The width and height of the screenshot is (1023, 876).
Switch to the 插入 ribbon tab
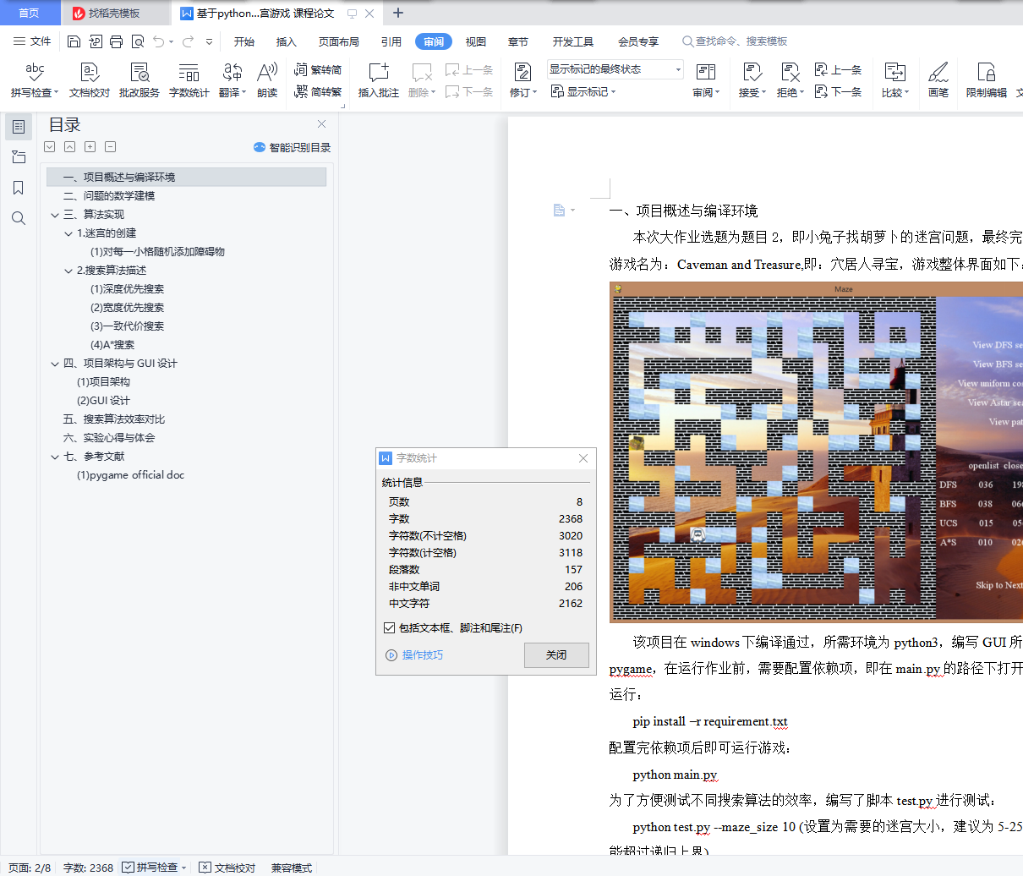click(287, 41)
